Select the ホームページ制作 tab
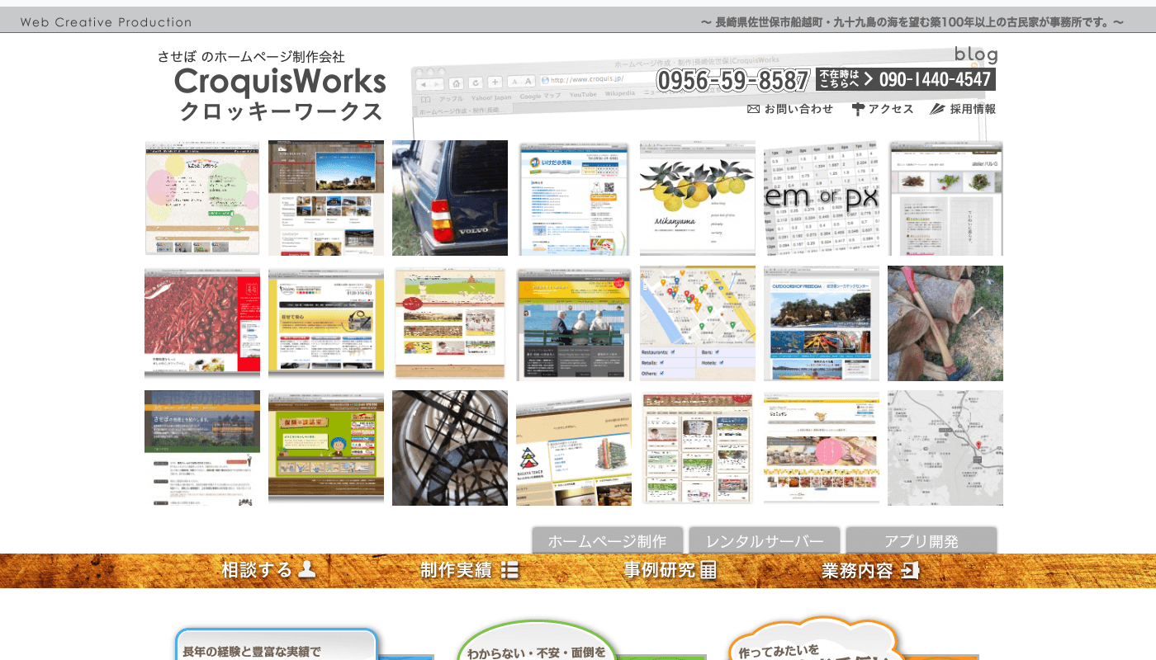The image size is (1156, 660). (607, 541)
